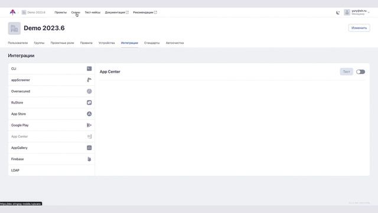The width and height of the screenshot is (378, 213).
Task: Click the App Center row icon
Action: point(89,137)
